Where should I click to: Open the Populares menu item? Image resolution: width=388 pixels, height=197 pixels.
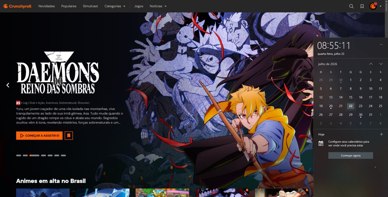[69, 6]
